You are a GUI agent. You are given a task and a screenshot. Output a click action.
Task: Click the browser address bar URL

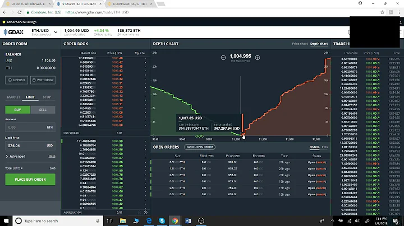pyautogui.click(x=97, y=12)
